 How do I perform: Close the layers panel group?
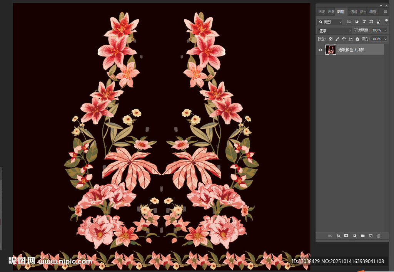pos(386,5)
